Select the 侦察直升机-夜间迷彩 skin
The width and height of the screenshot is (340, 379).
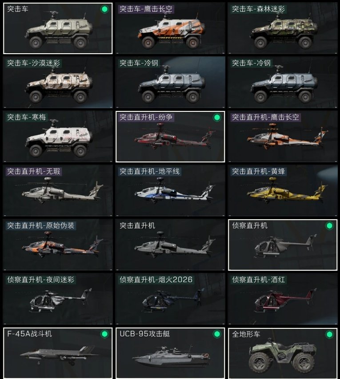pos(58,299)
